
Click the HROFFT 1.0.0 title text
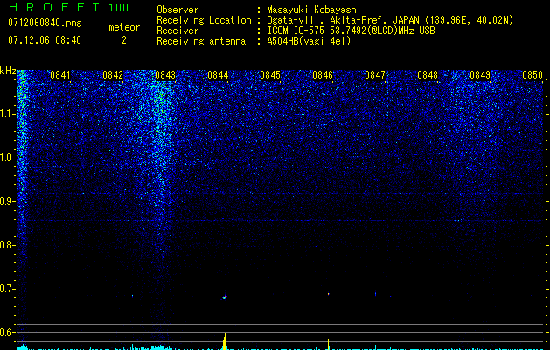(68, 7)
